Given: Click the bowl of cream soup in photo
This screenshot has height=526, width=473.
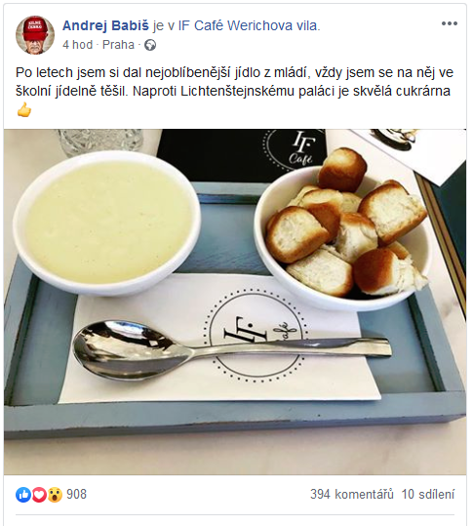Looking at the screenshot, I should pos(107,223).
